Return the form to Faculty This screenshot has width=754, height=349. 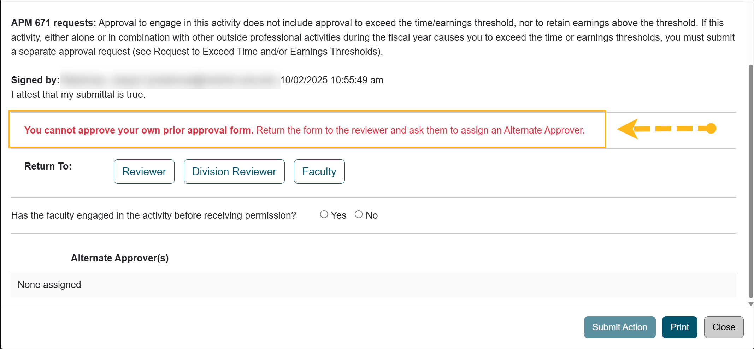pos(319,172)
